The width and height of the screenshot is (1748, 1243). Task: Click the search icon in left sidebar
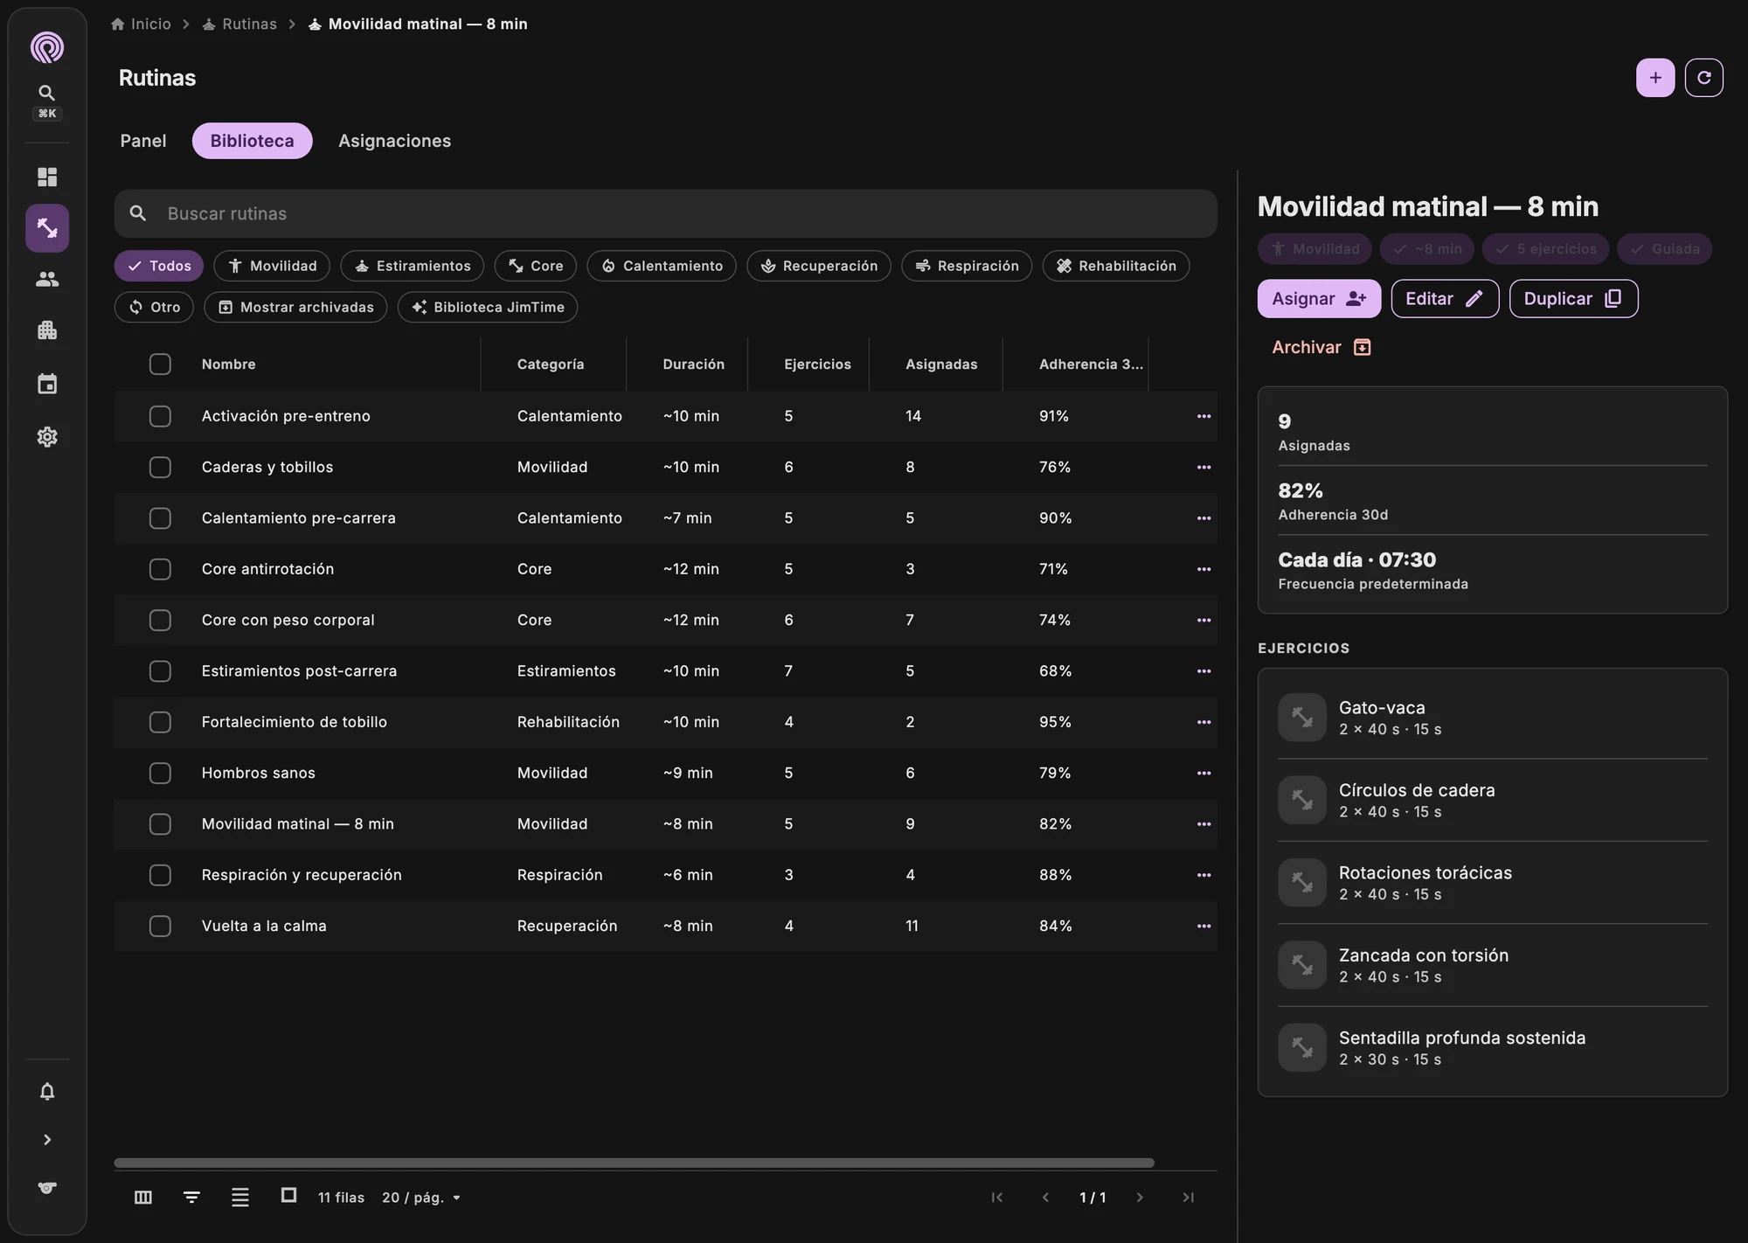(47, 93)
